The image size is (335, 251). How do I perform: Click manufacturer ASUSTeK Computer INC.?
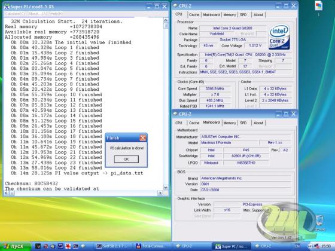[246, 137]
